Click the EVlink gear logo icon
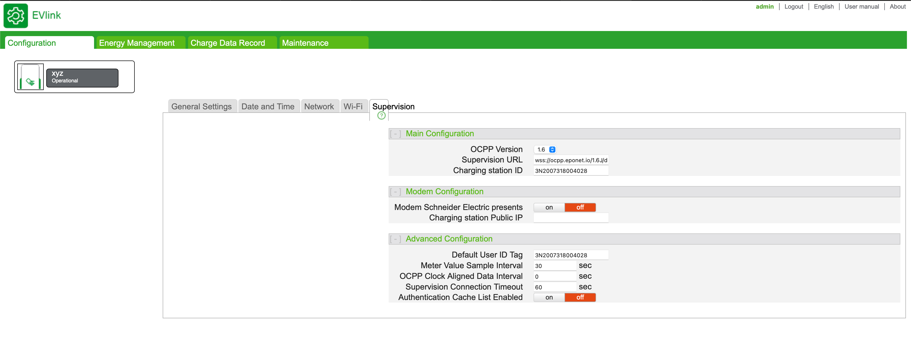 point(16,16)
